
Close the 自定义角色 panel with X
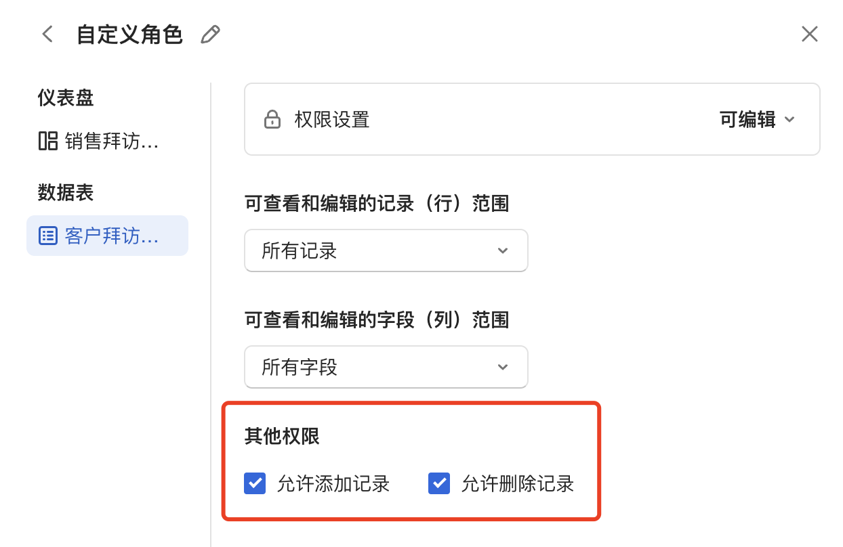[x=810, y=34]
